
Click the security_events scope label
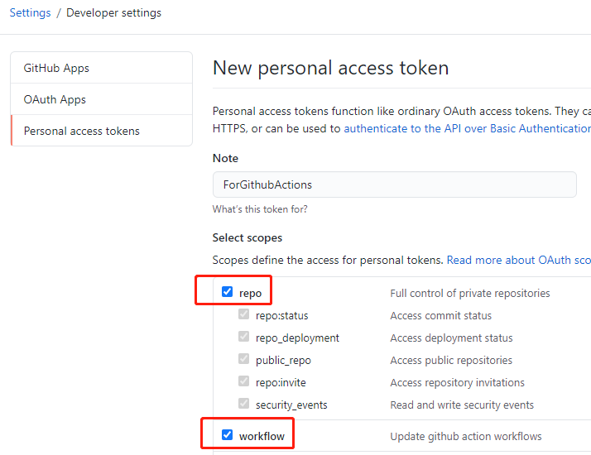[x=291, y=405]
